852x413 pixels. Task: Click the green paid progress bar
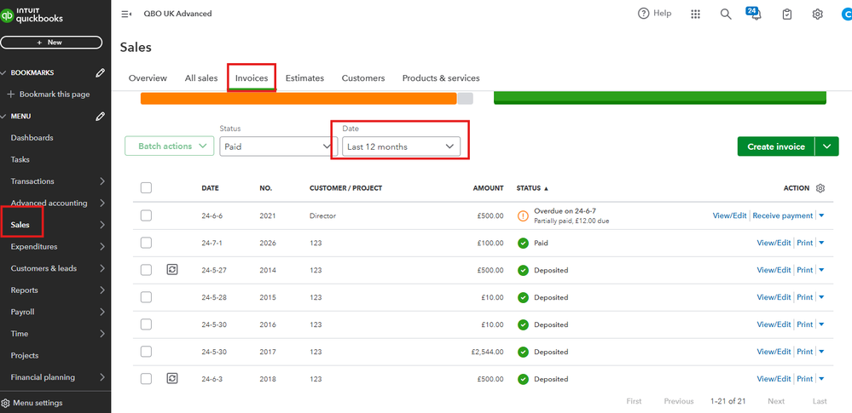659,98
